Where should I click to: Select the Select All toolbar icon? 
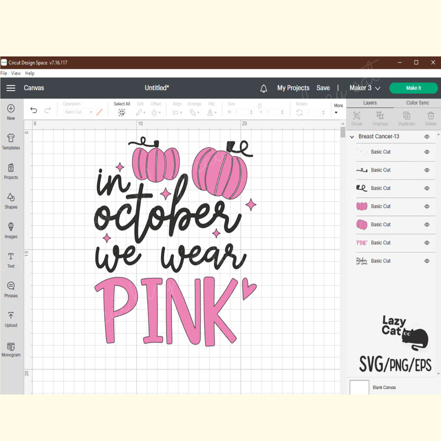coord(122,111)
